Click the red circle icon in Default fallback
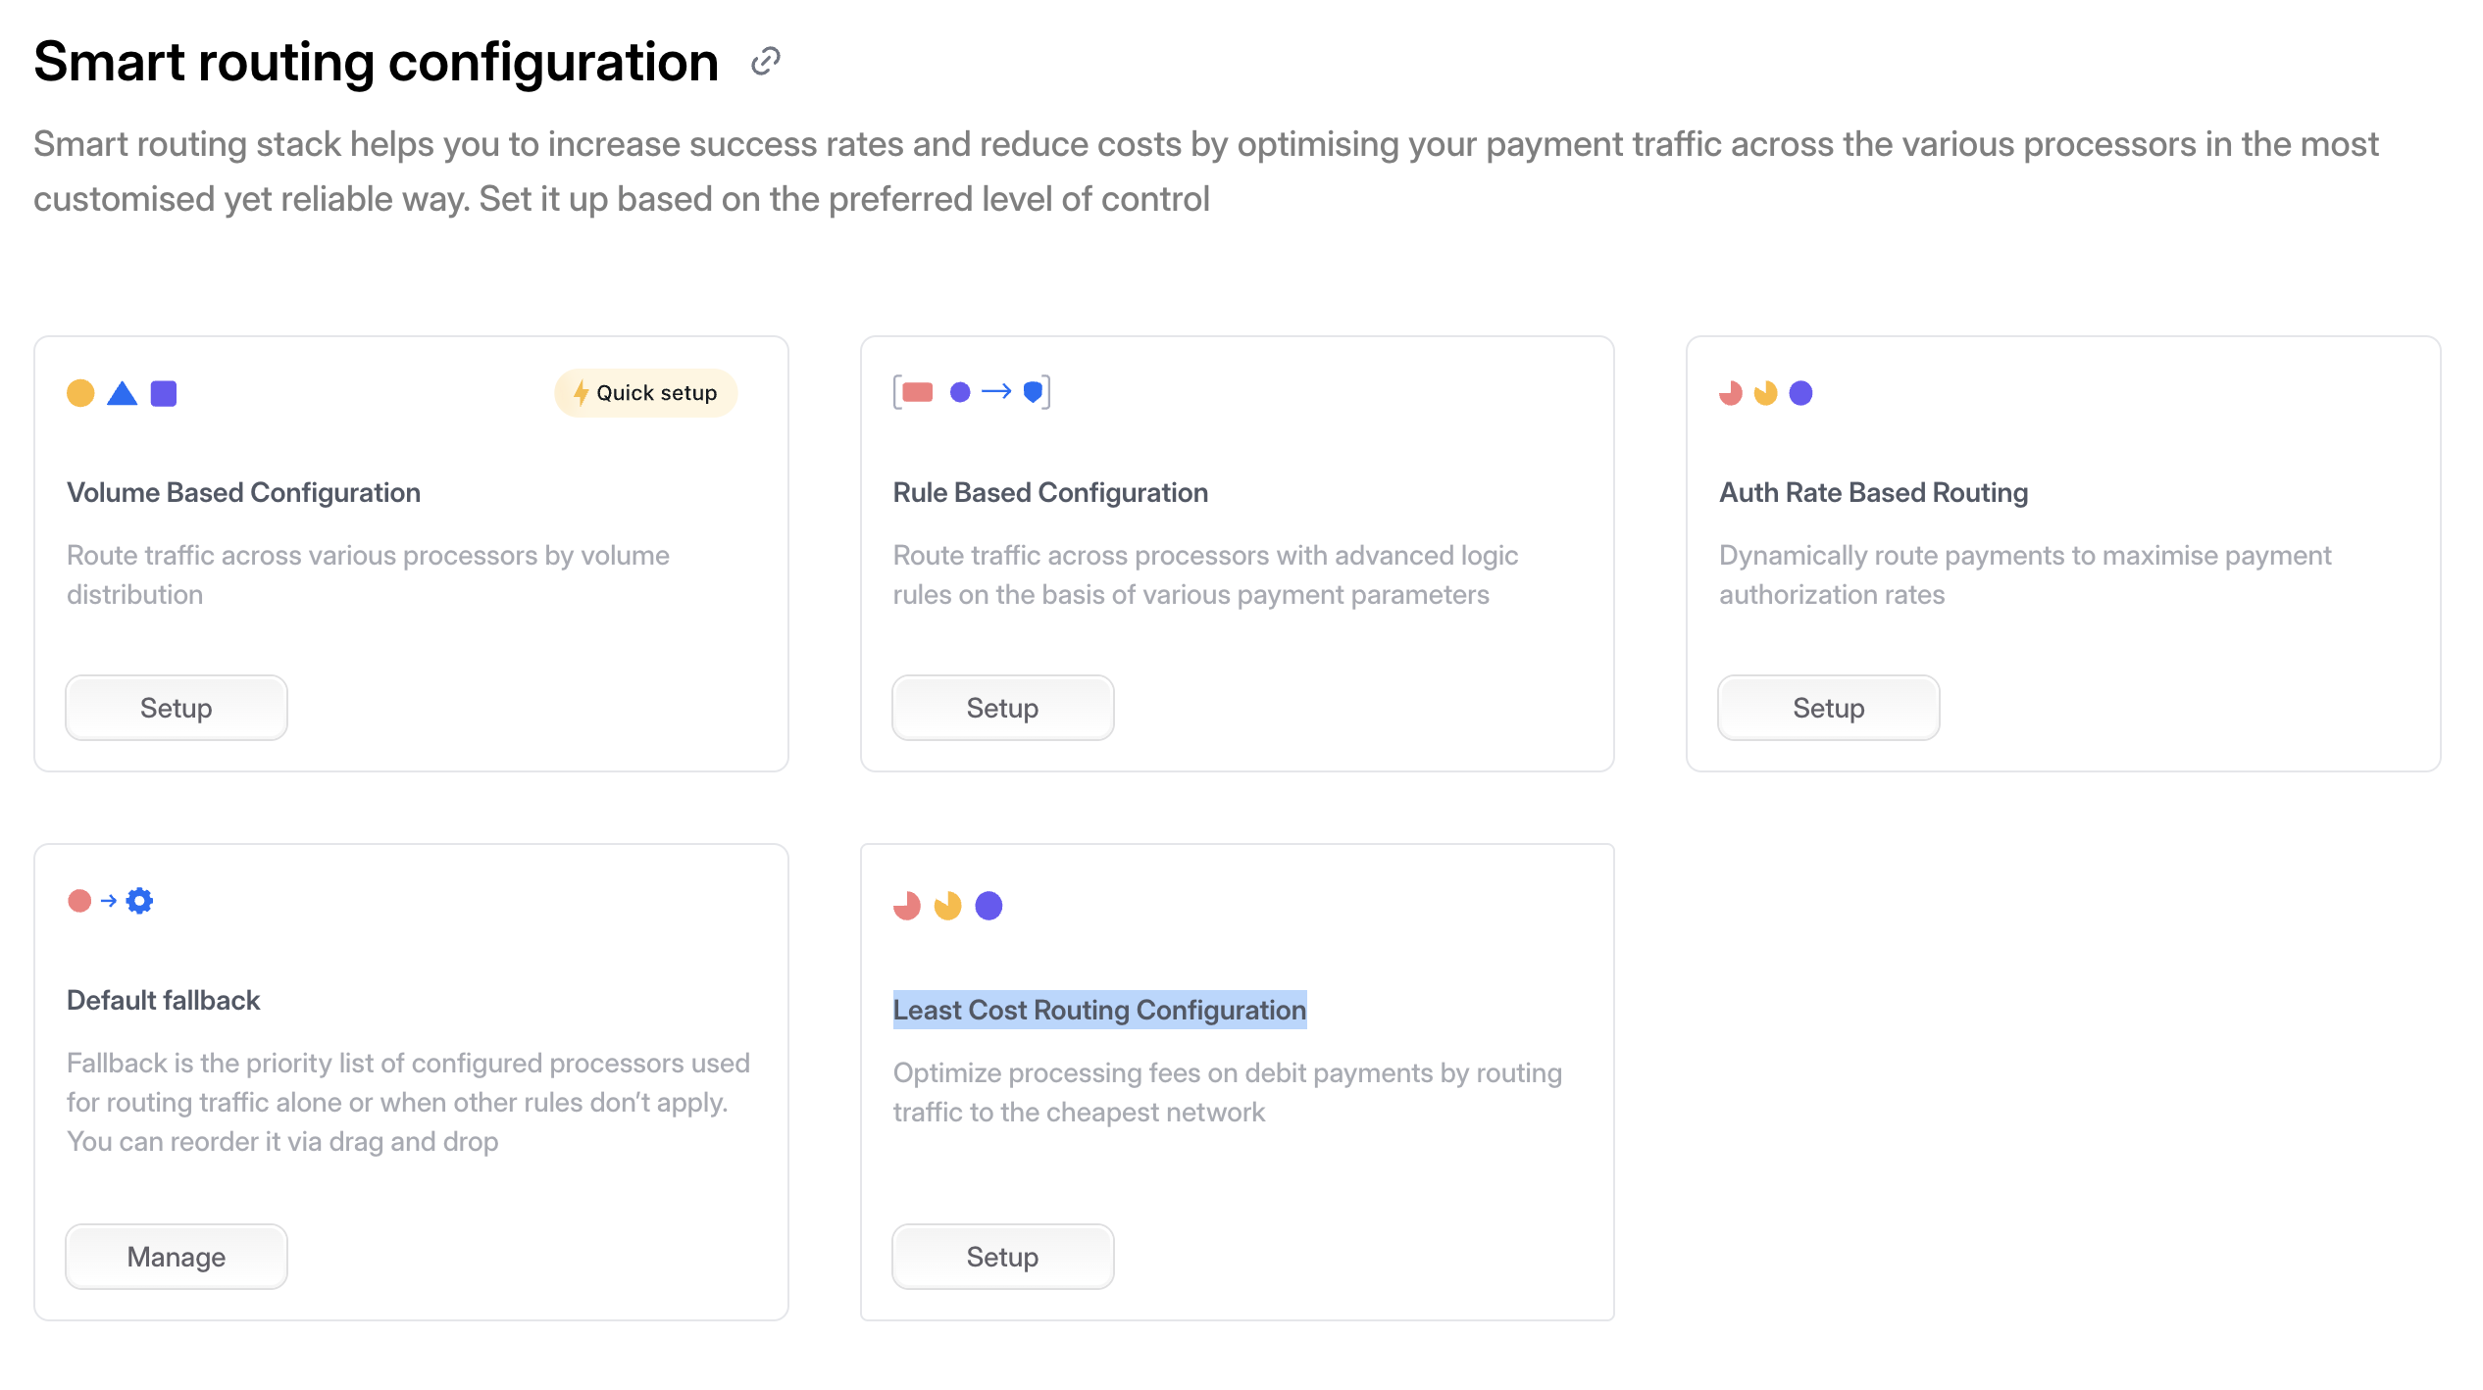 [x=79, y=900]
